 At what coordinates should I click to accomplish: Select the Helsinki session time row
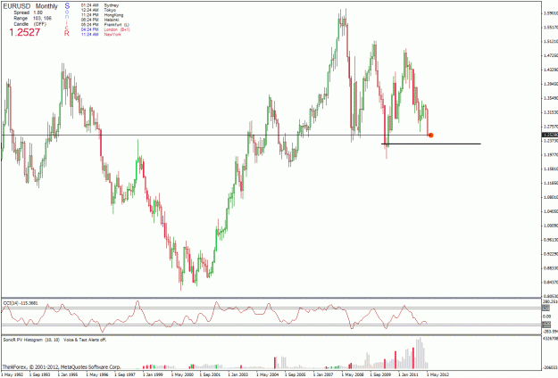pyautogui.click(x=100, y=20)
